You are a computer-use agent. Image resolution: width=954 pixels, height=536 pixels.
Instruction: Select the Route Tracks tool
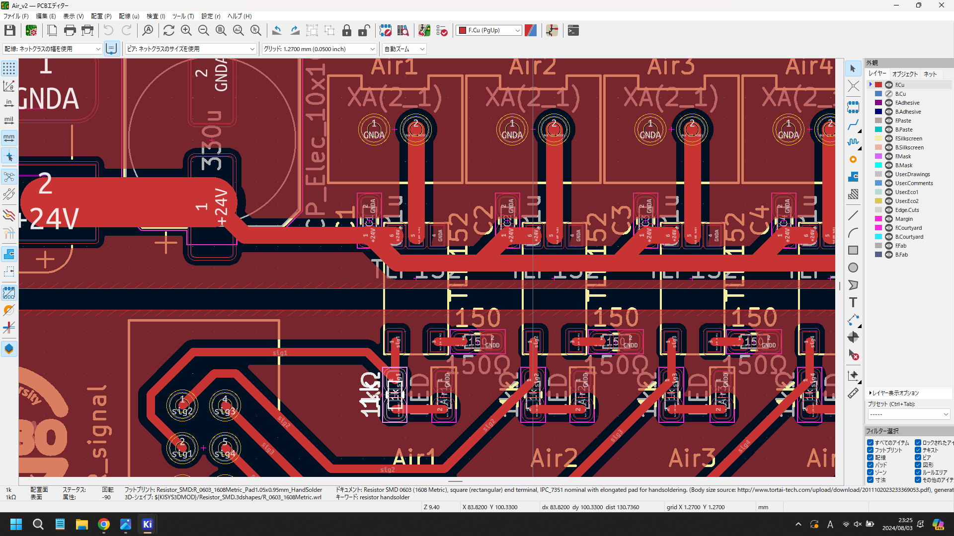[x=853, y=125]
